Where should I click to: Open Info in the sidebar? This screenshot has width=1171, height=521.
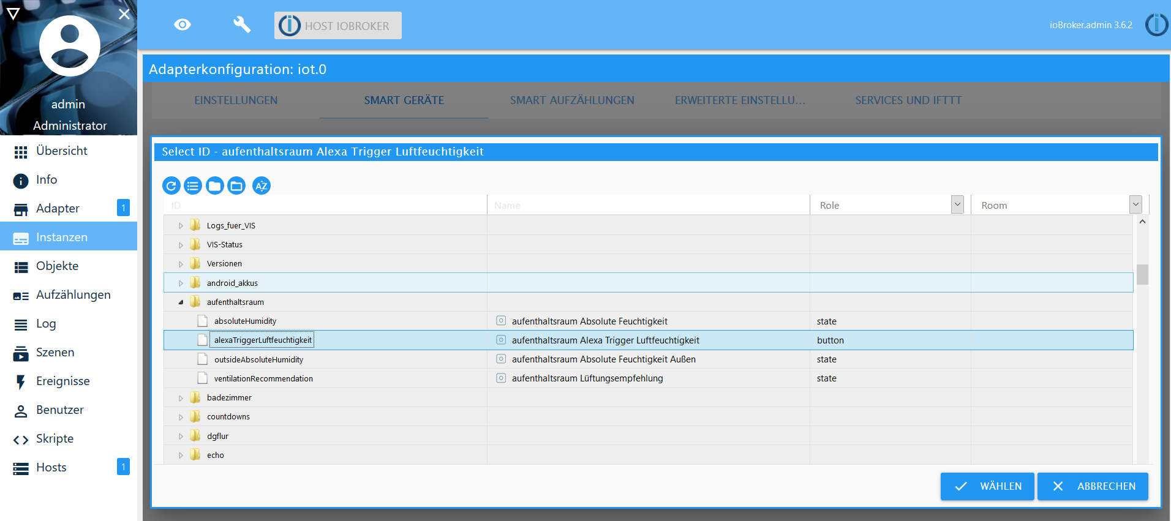coord(69,179)
